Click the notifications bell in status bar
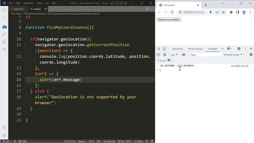This screenshot has height=143, width=254. [x=152, y=141]
